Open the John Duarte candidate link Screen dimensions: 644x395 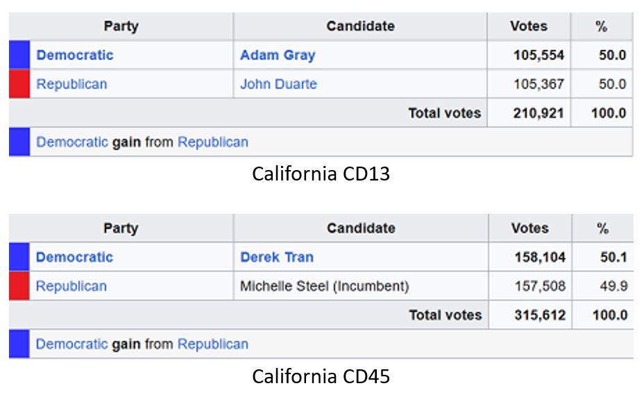[278, 85]
